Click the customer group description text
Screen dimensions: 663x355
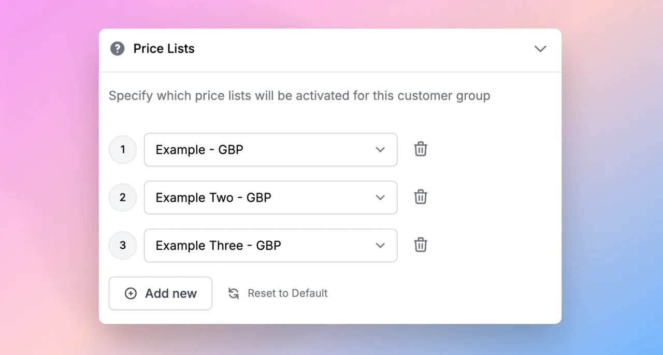tap(299, 95)
